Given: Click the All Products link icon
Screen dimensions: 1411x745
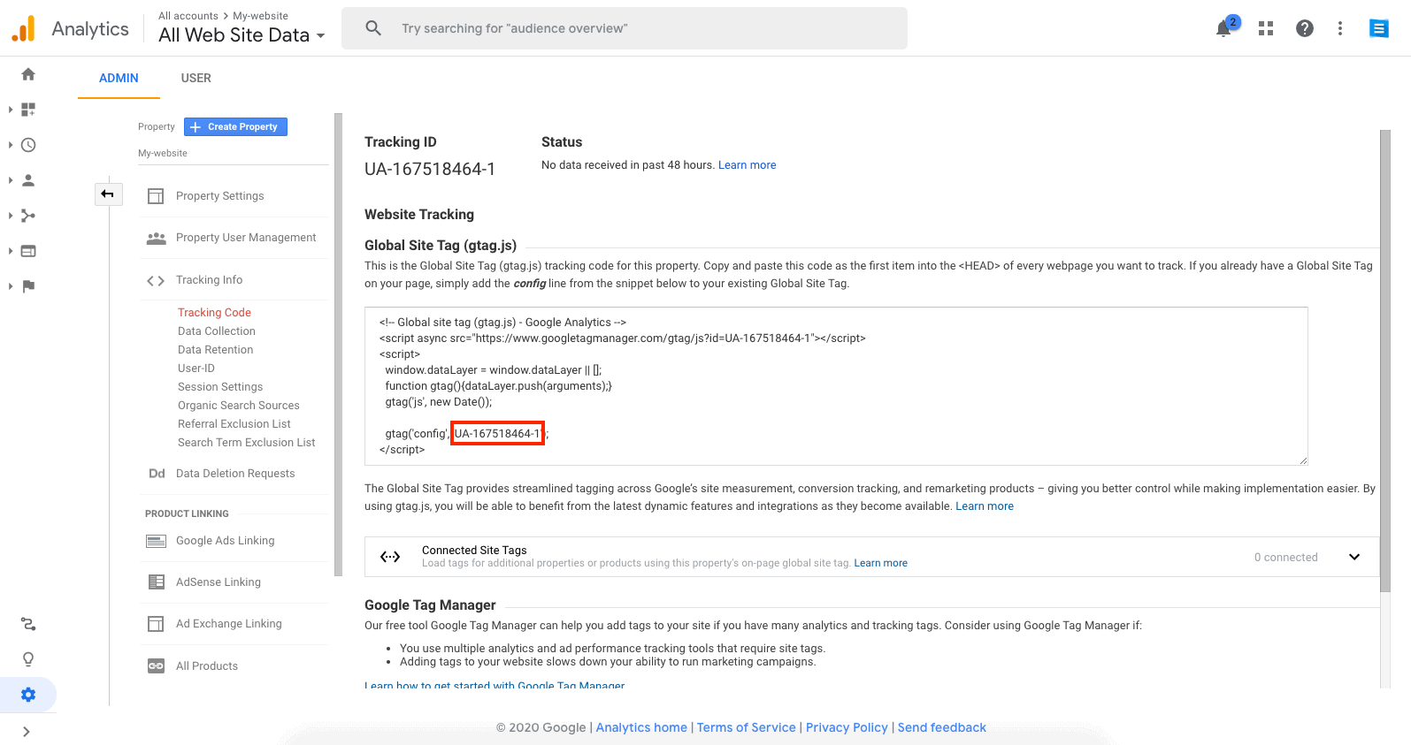Looking at the screenshot, I should click(x=156, y=666).
